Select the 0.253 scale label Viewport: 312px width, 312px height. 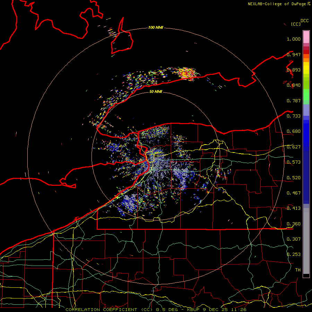(294, 254)
